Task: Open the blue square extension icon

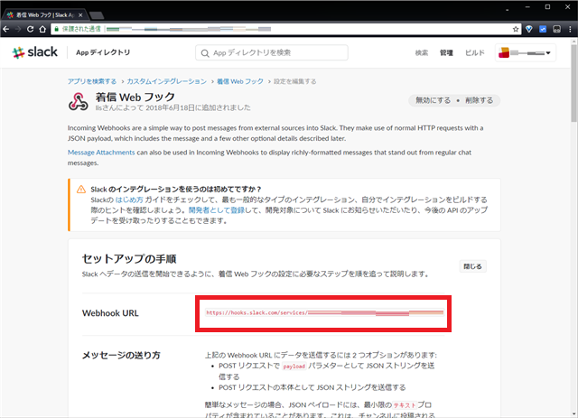Action: point(543,29)
